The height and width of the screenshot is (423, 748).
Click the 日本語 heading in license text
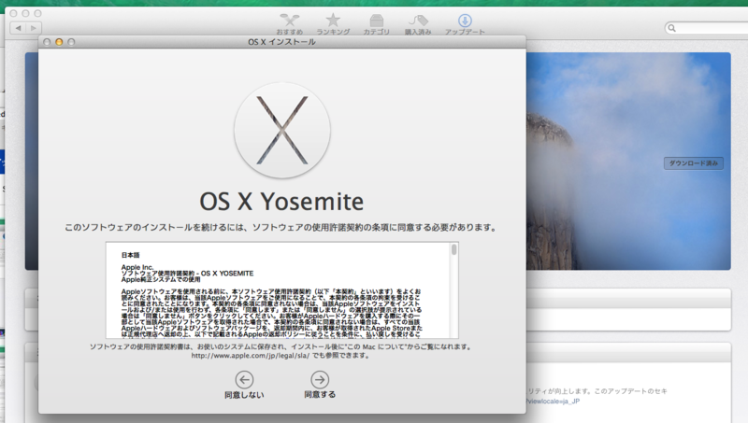pyautogui.click(x=130, y=255)
